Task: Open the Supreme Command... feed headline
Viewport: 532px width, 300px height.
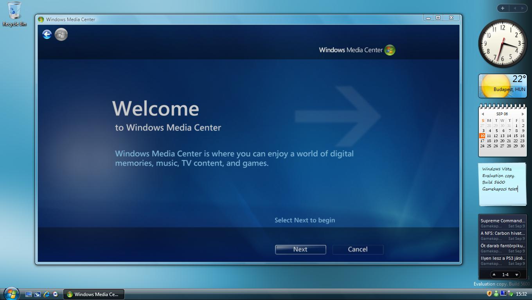Action: click(503, 221)
